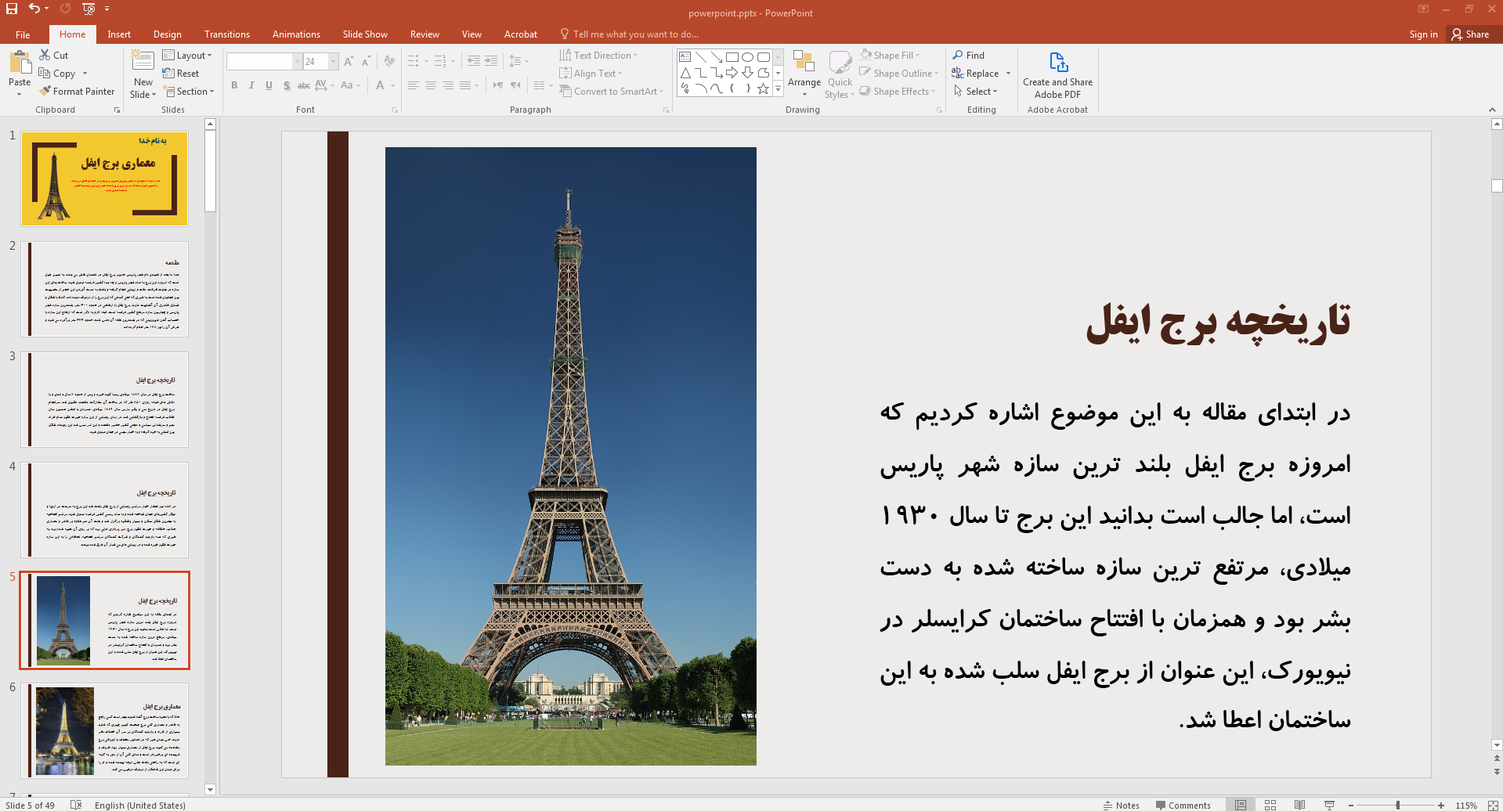Click Convert to SmartArt button
This screenshot has width=1503, height=811.
click(611, 91)
